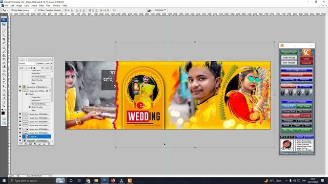Toggle the lock transparent pixels box
This screenshot has height=184, width=328.
click(26, 68)
